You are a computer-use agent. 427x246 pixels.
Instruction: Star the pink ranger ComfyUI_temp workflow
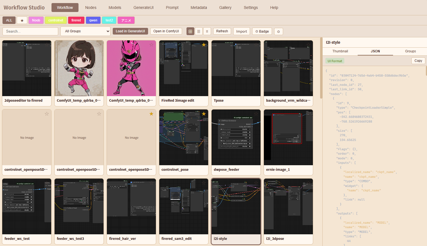pyautogui.click(x=151, y=45)
